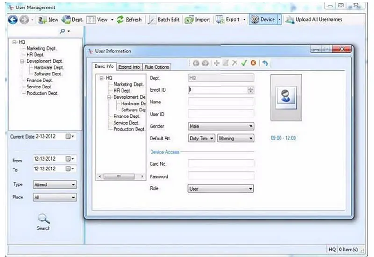Click the user photo placeholder
The image size is (374, 257).
coord(286,97)
